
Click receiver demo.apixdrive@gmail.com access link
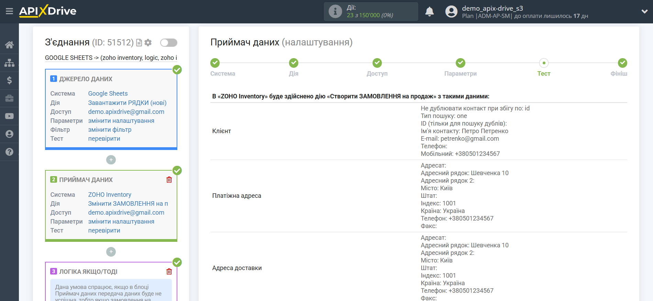126,213
